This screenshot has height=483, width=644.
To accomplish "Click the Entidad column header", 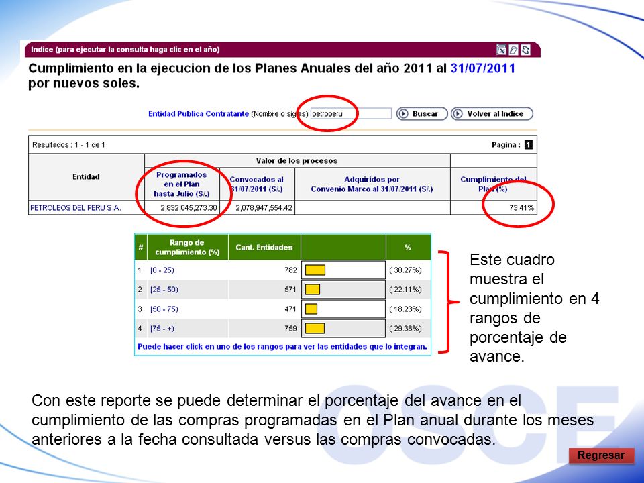I will click(87, 177).
